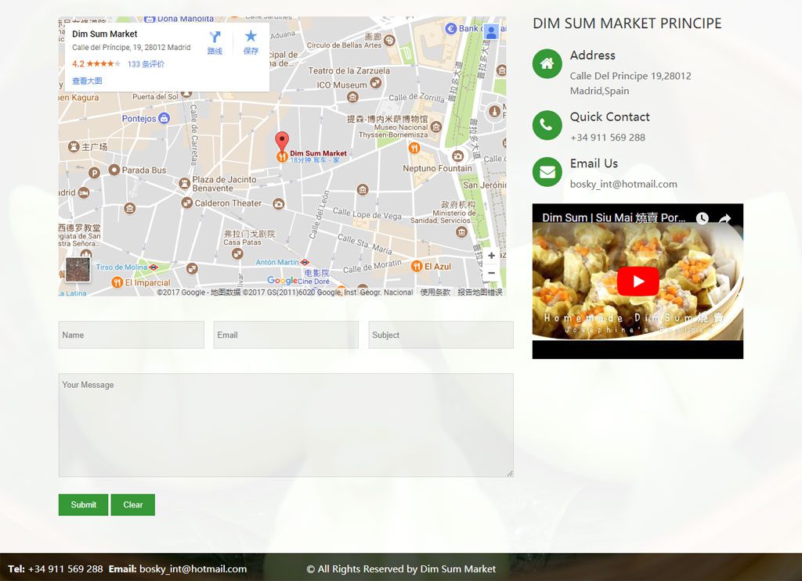This screenshot has height=581, width=802.
Task: Click the red Dim Sum Market map pin
Action: point(282,142)
